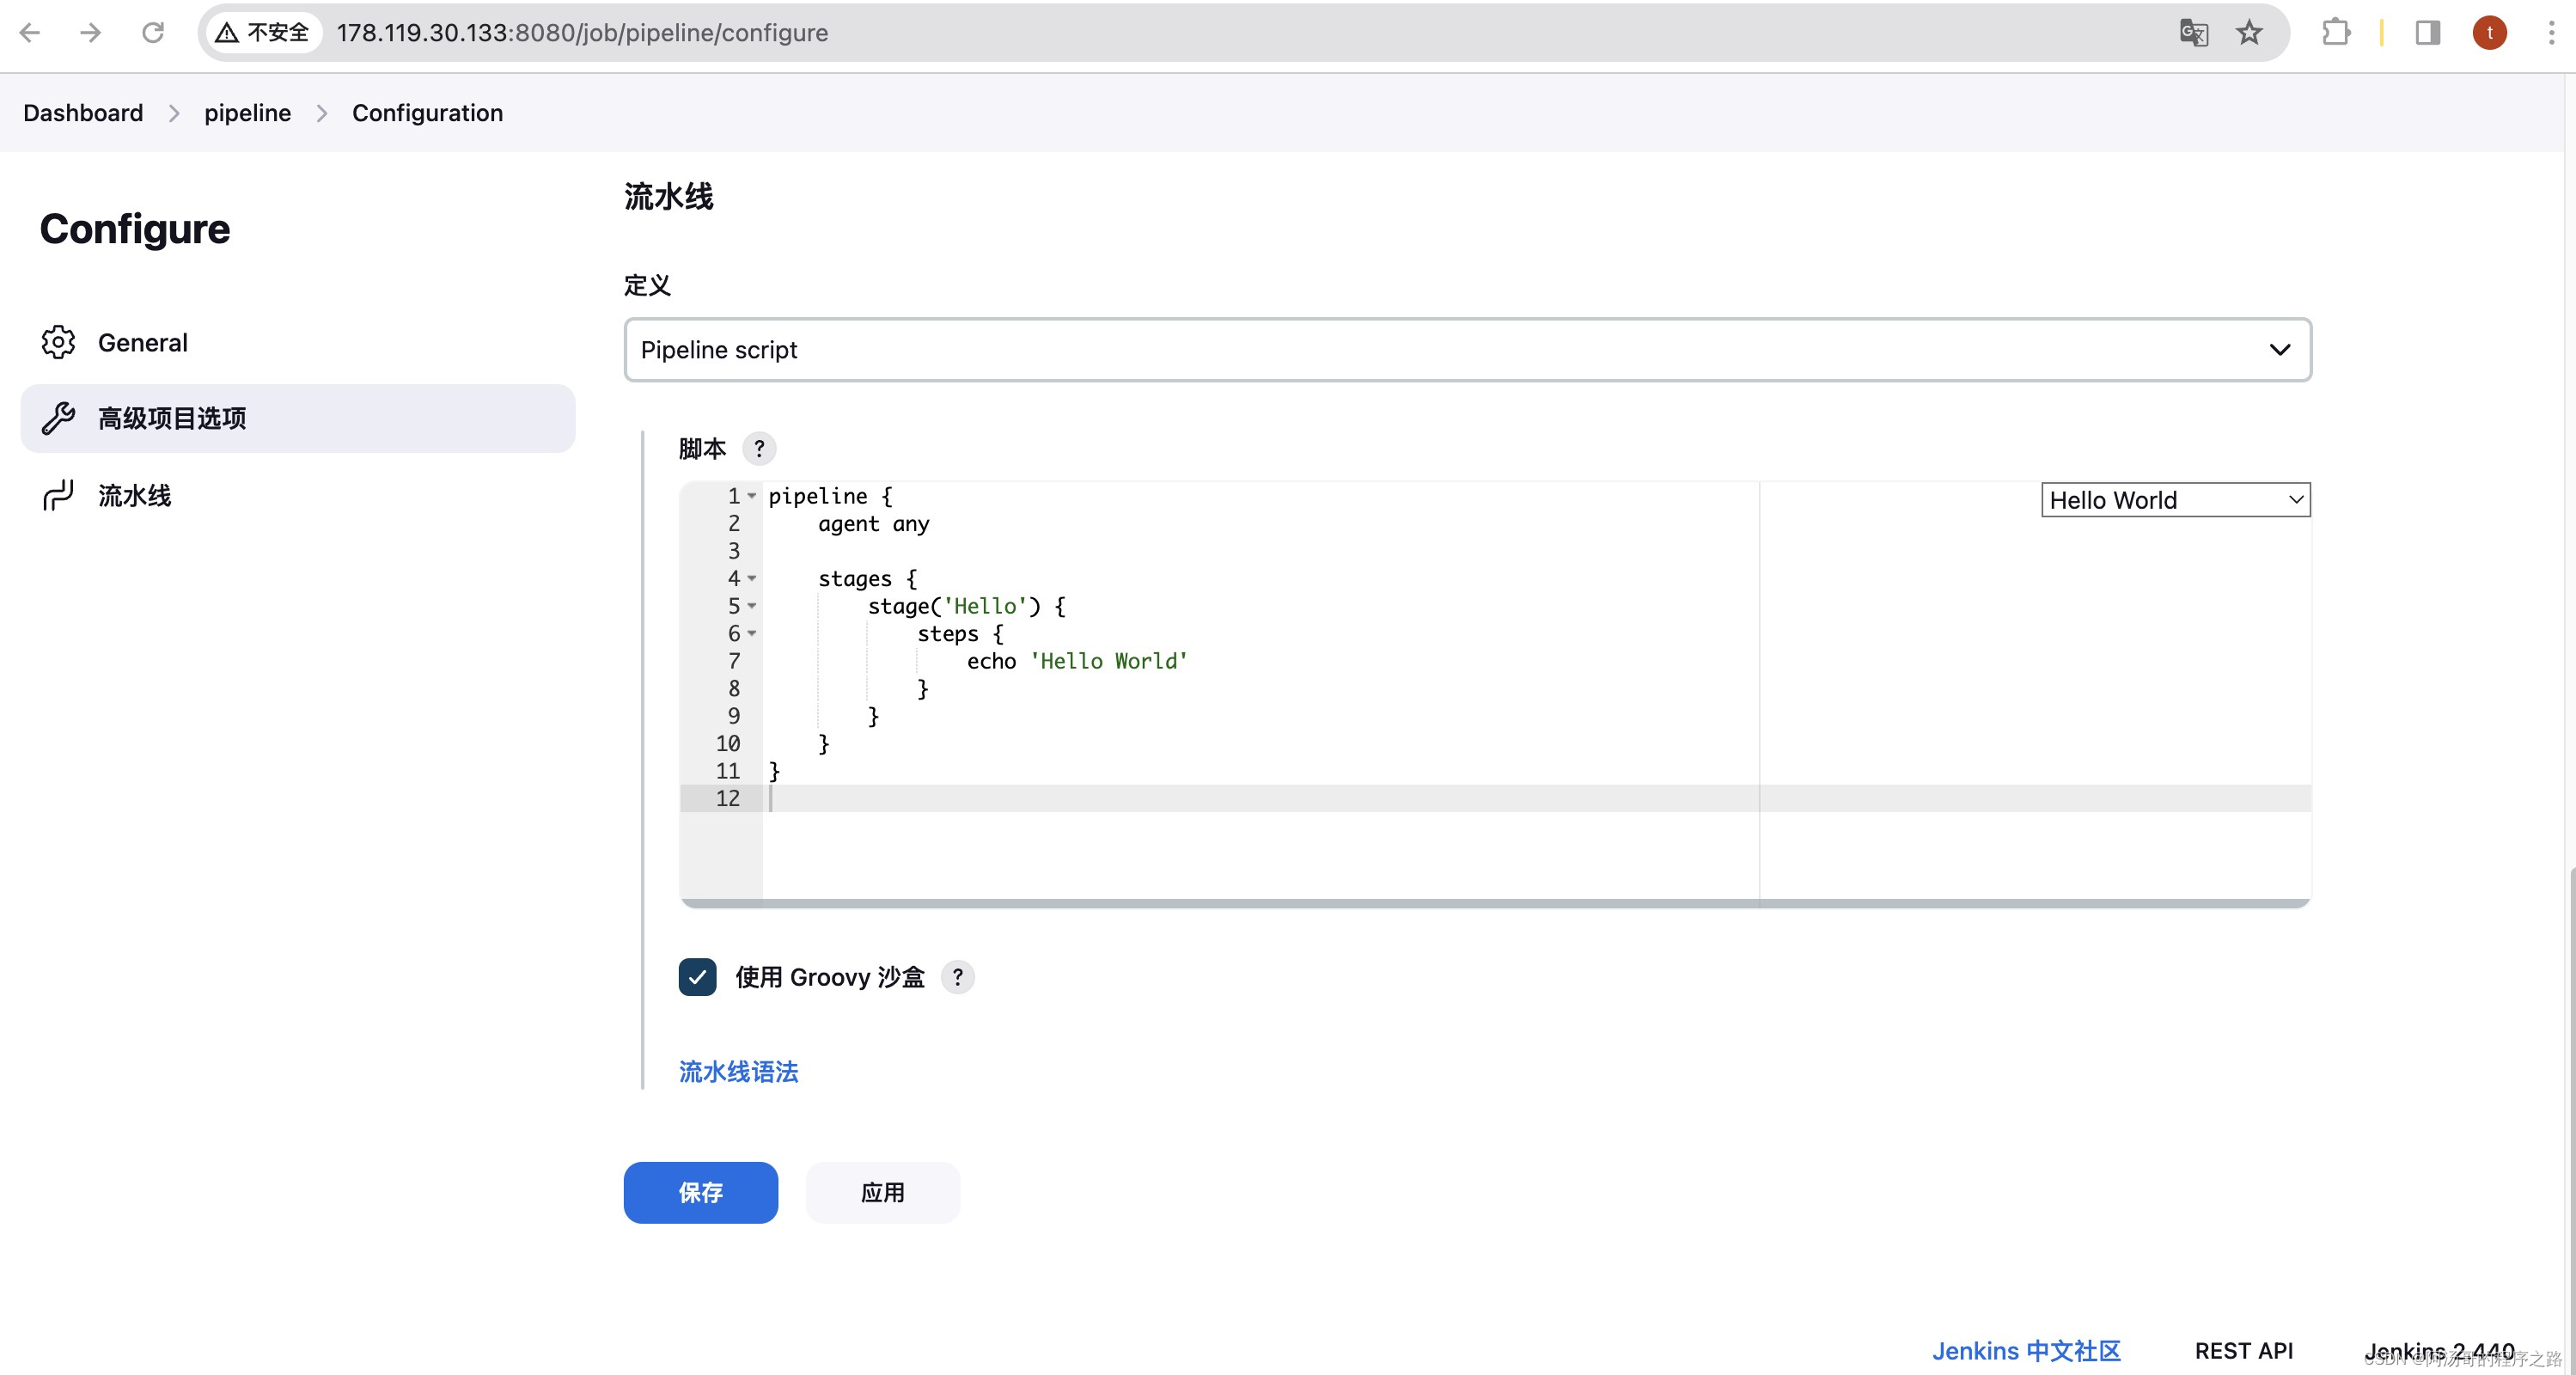Collapse the code fold arrow on line 6
Screen dimensions: 2576x1375
click(752, 634)
